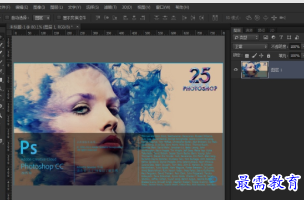Select the Move tool in toolbox
Viewport: 304px width, 200px height.
click(x=1, y=37)
